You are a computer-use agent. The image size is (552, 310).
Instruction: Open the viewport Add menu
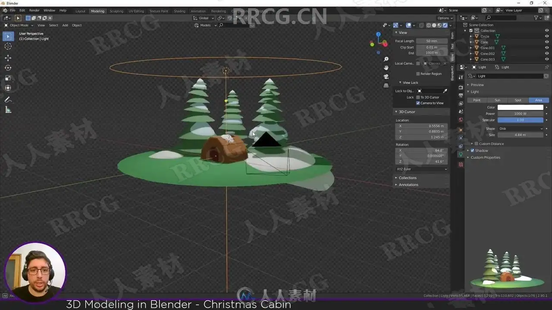65,25
